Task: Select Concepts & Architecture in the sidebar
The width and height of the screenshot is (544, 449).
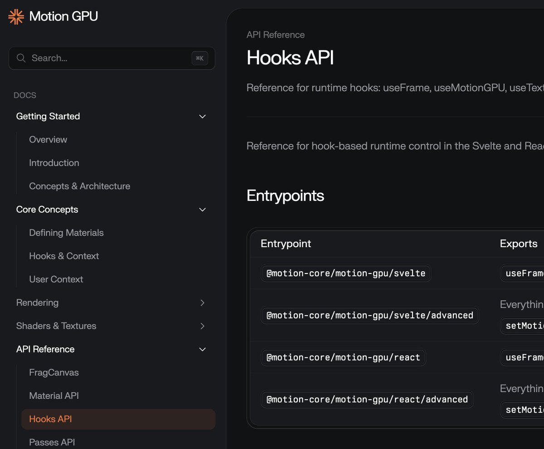Action: (79, 186)
